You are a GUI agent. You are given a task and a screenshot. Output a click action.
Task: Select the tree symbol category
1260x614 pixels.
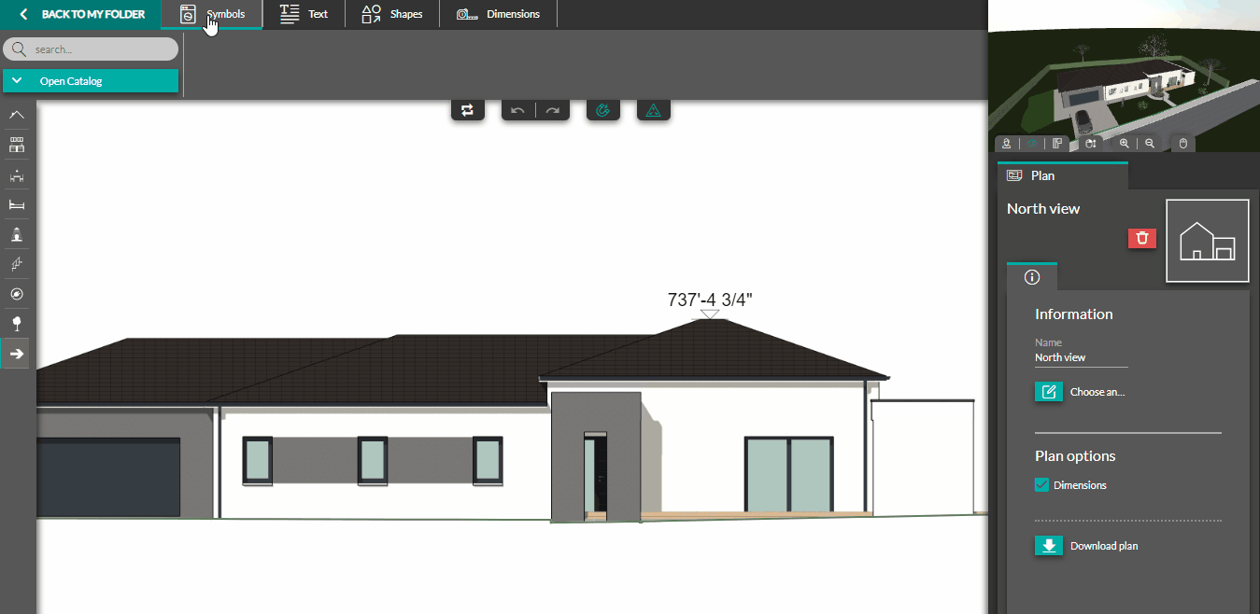(16, 324)
